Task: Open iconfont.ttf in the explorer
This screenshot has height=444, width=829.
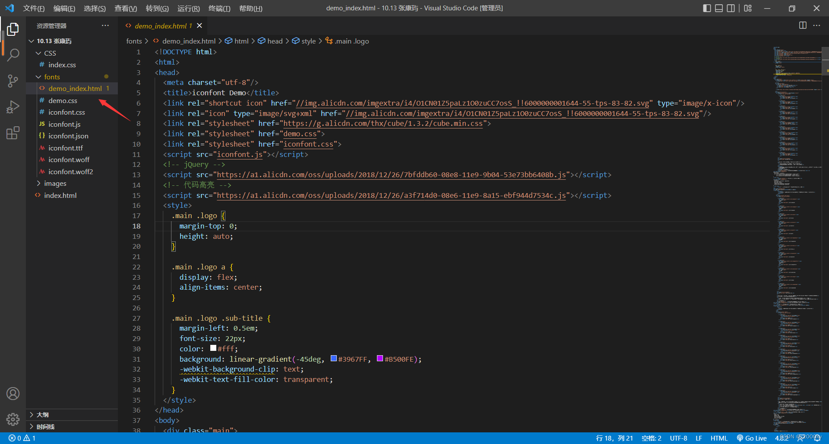Action: (72, 148)
